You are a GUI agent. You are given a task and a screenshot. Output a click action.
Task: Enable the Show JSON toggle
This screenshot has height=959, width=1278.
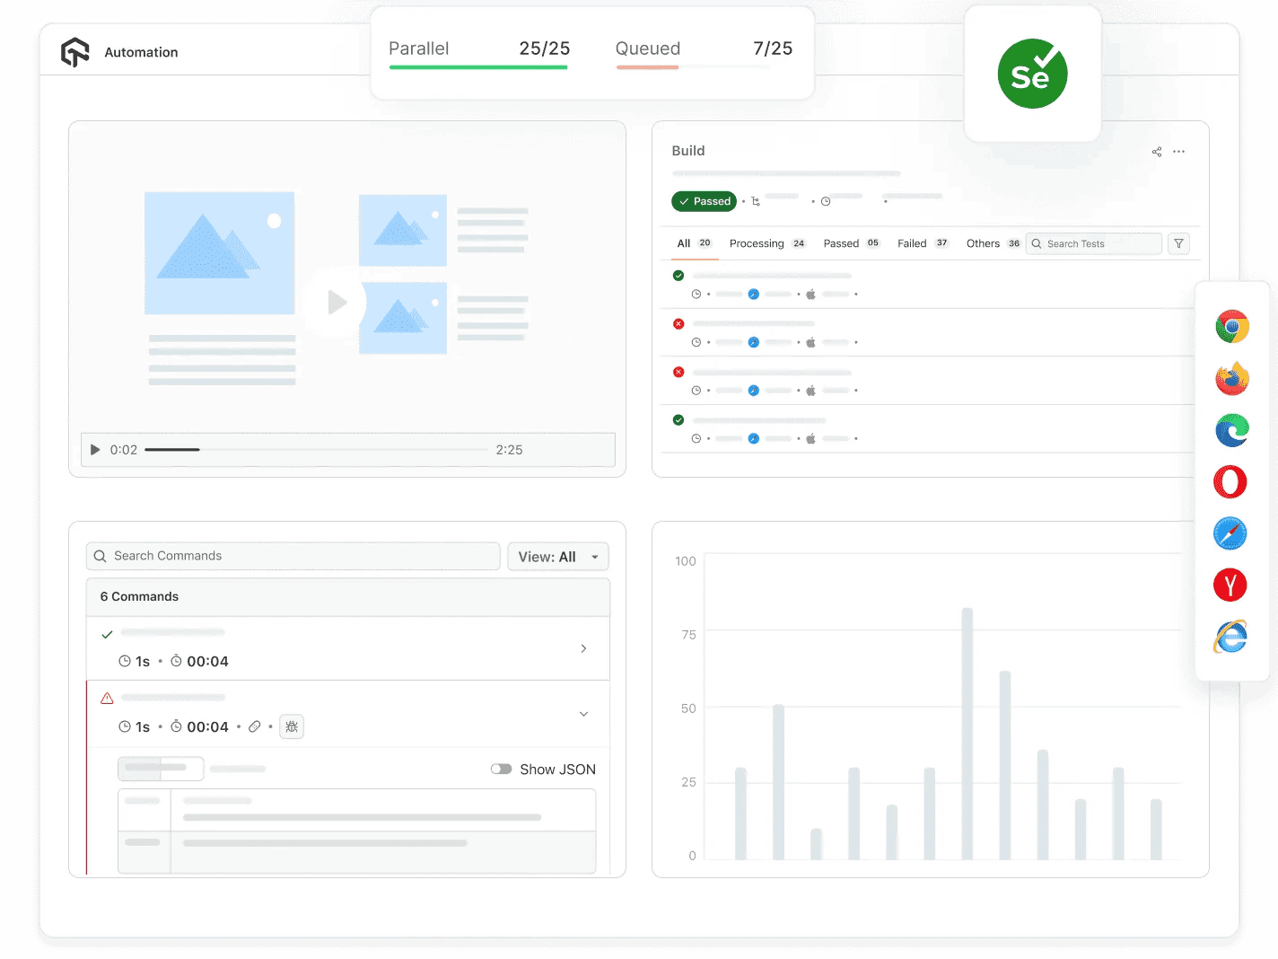(x=502, y=769)
